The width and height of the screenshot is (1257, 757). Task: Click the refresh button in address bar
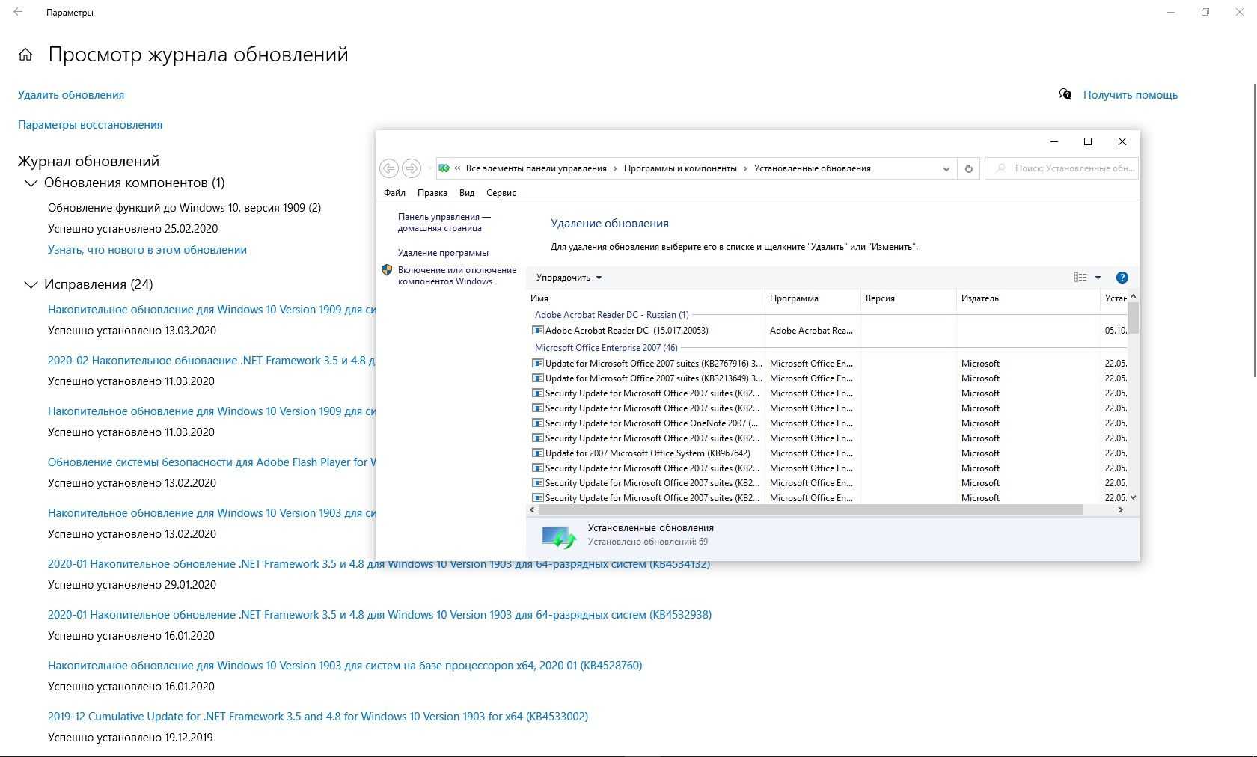968,168
